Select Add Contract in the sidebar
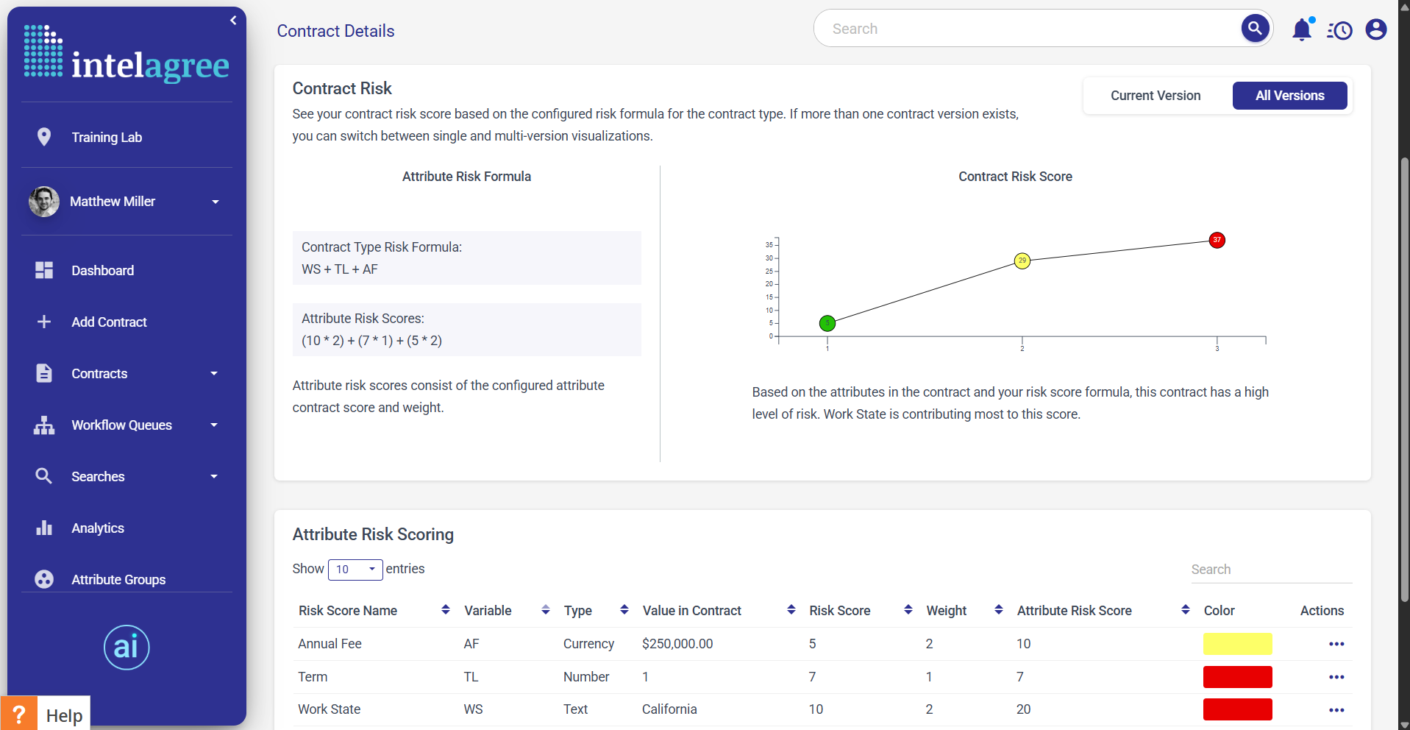Image resolution: width=1410 pixels, height=730 pixels. point(109,322)
